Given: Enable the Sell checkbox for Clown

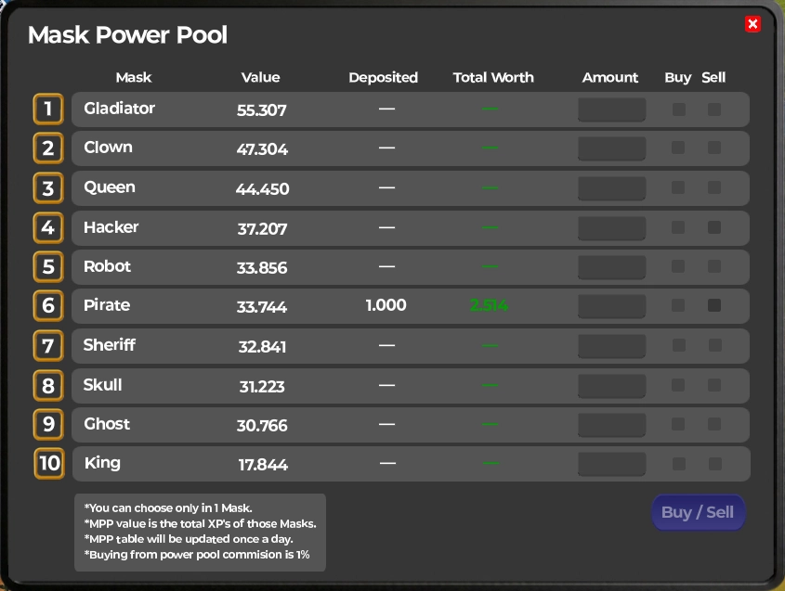Looking at the screenshot, I should (x=714, y=148).
